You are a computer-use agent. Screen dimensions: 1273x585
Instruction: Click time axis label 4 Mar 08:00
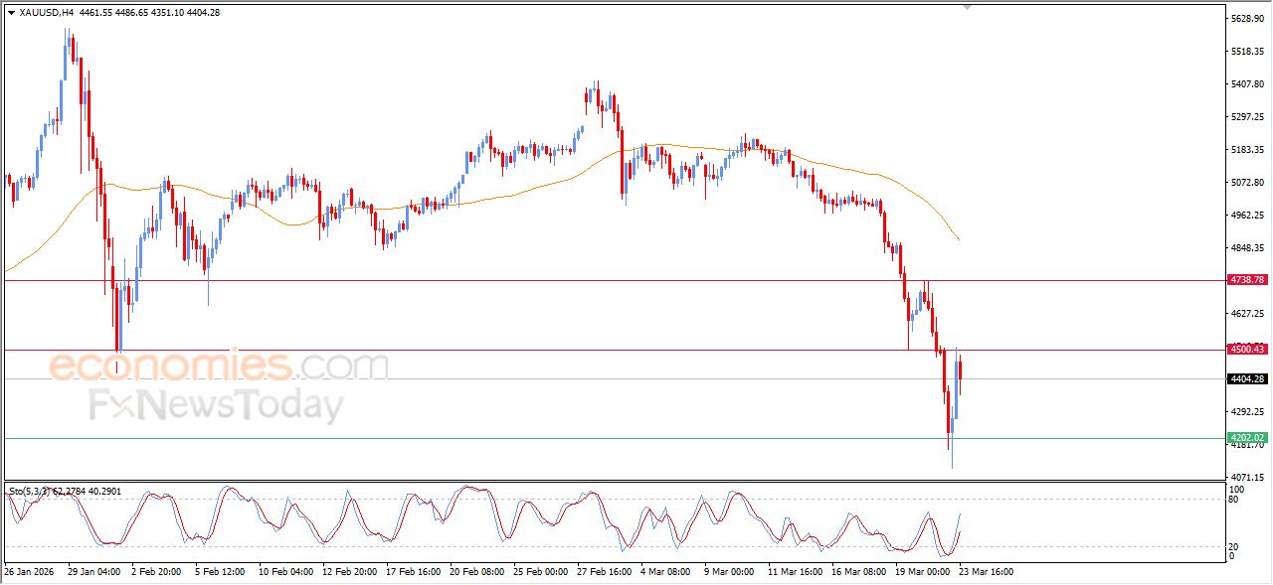pos(667,572)
